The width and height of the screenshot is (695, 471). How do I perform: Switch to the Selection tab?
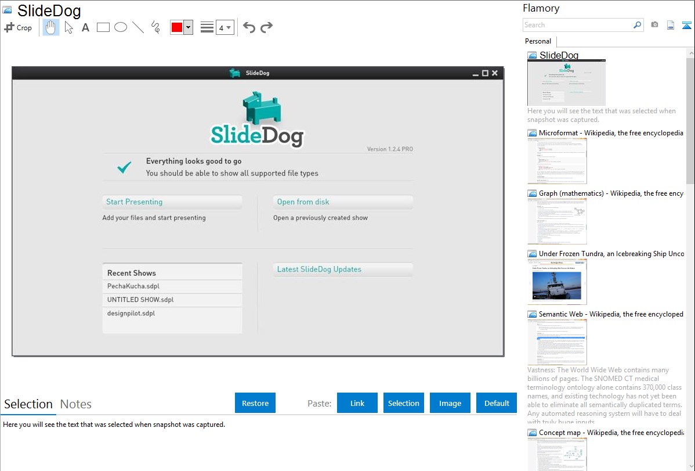point(28,404)
